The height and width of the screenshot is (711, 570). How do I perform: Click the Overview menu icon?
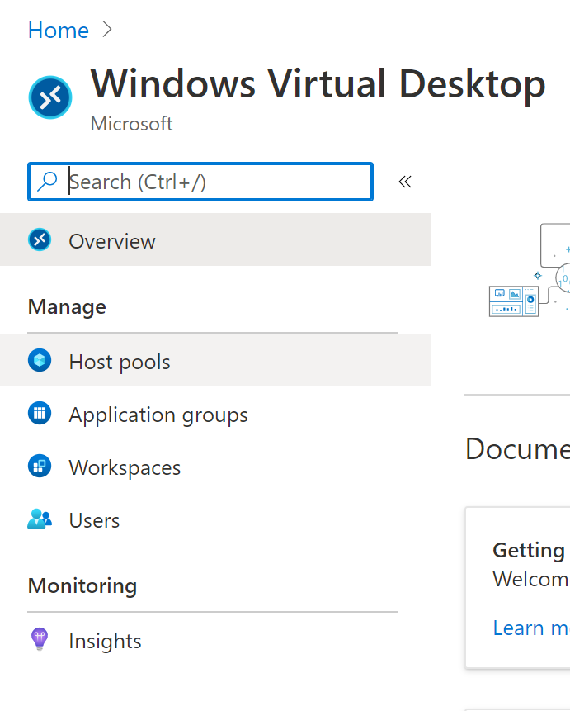pyautogui.click(x=40, y=239)
